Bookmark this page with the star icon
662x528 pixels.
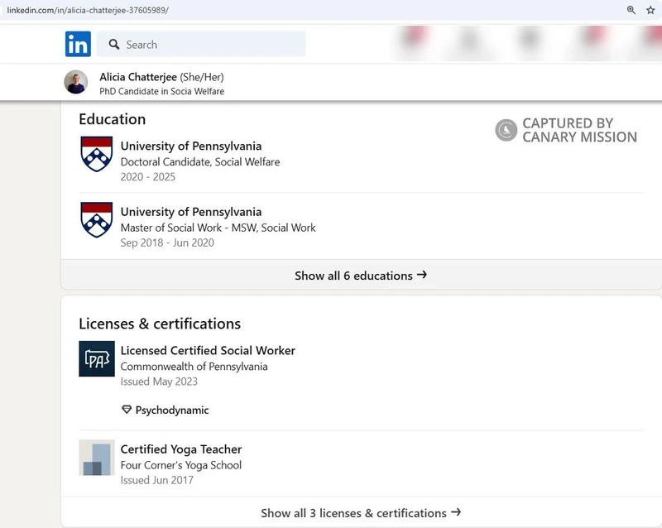coord(650,10)
